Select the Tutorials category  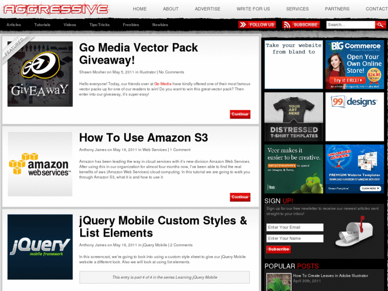[x=42, y=25]
